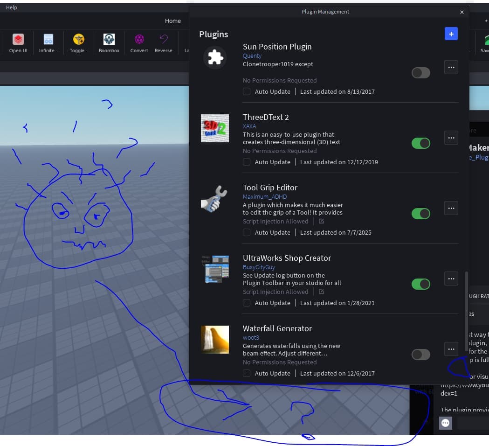Click the Reverse plugin icon

click(x=164, y=39)
